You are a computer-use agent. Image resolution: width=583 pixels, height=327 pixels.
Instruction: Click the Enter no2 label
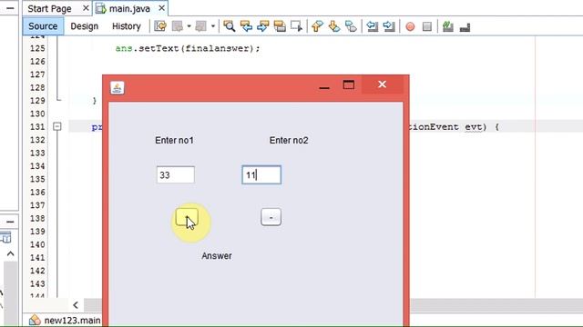coord(289,141)
